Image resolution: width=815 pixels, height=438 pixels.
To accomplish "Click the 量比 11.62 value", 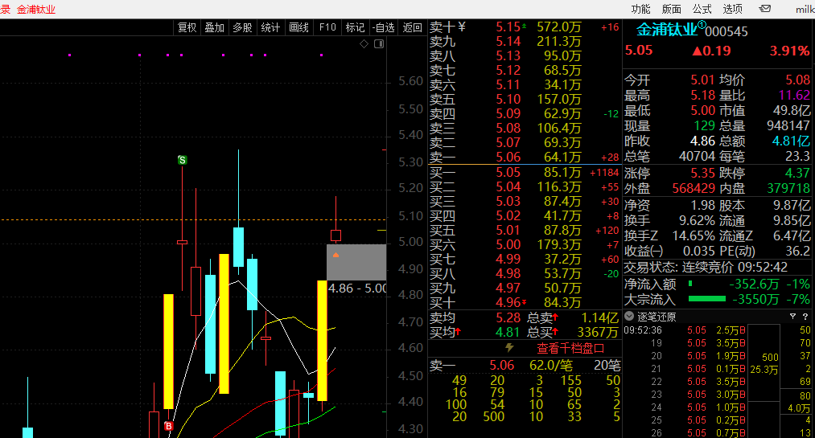I will click(x=794, y=96).
